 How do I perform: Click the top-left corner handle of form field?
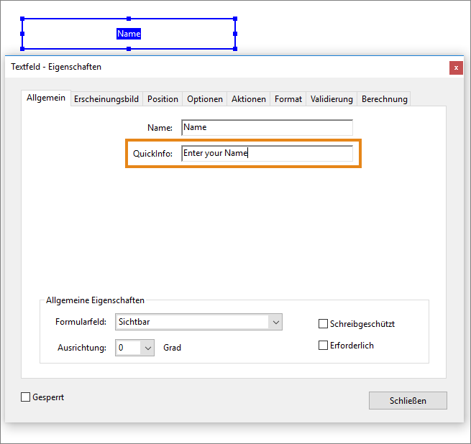pyautogui.click(x=22, y=19)
